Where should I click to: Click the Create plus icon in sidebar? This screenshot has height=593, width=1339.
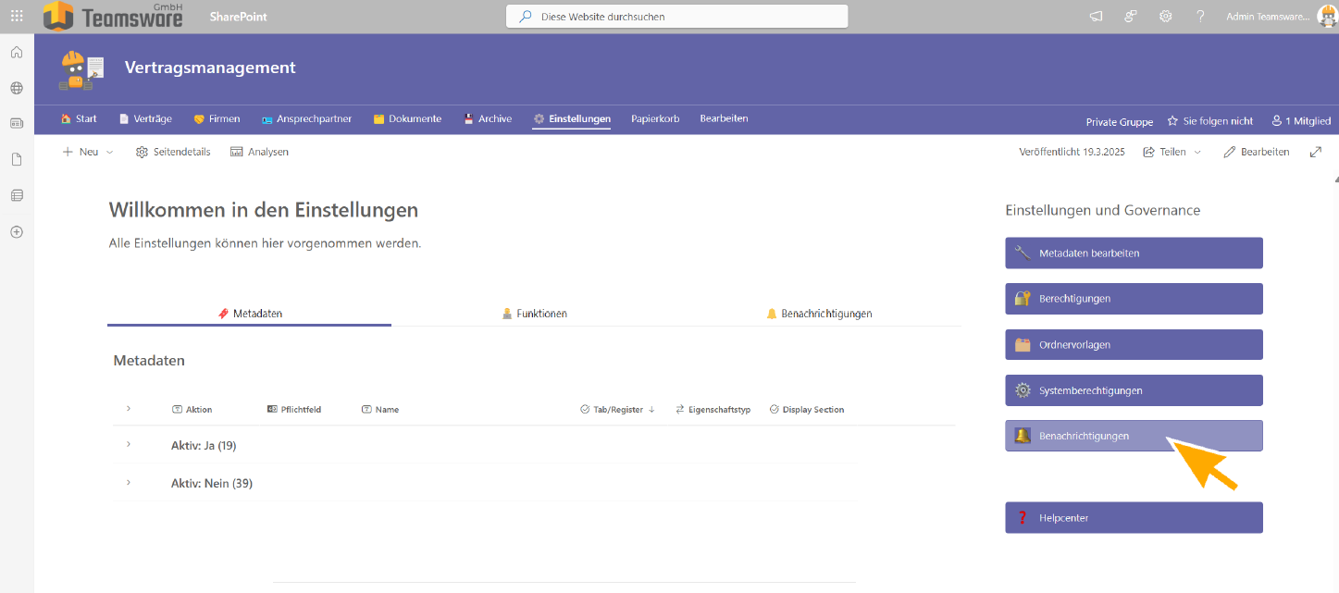(x=17, y=232)
